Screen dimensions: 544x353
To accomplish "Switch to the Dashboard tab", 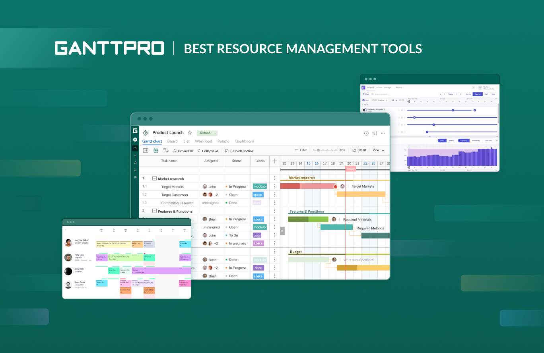I will point(245,141).
